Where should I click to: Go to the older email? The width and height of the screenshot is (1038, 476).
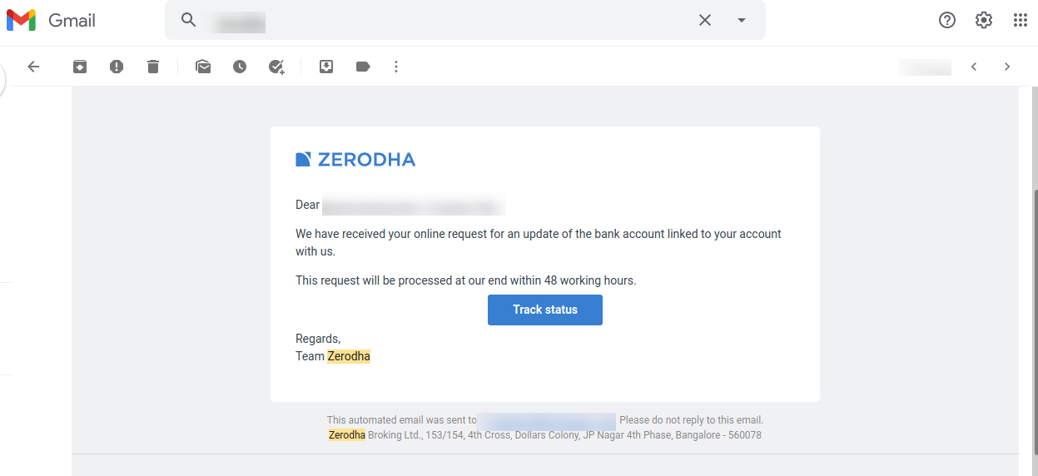1007,67
